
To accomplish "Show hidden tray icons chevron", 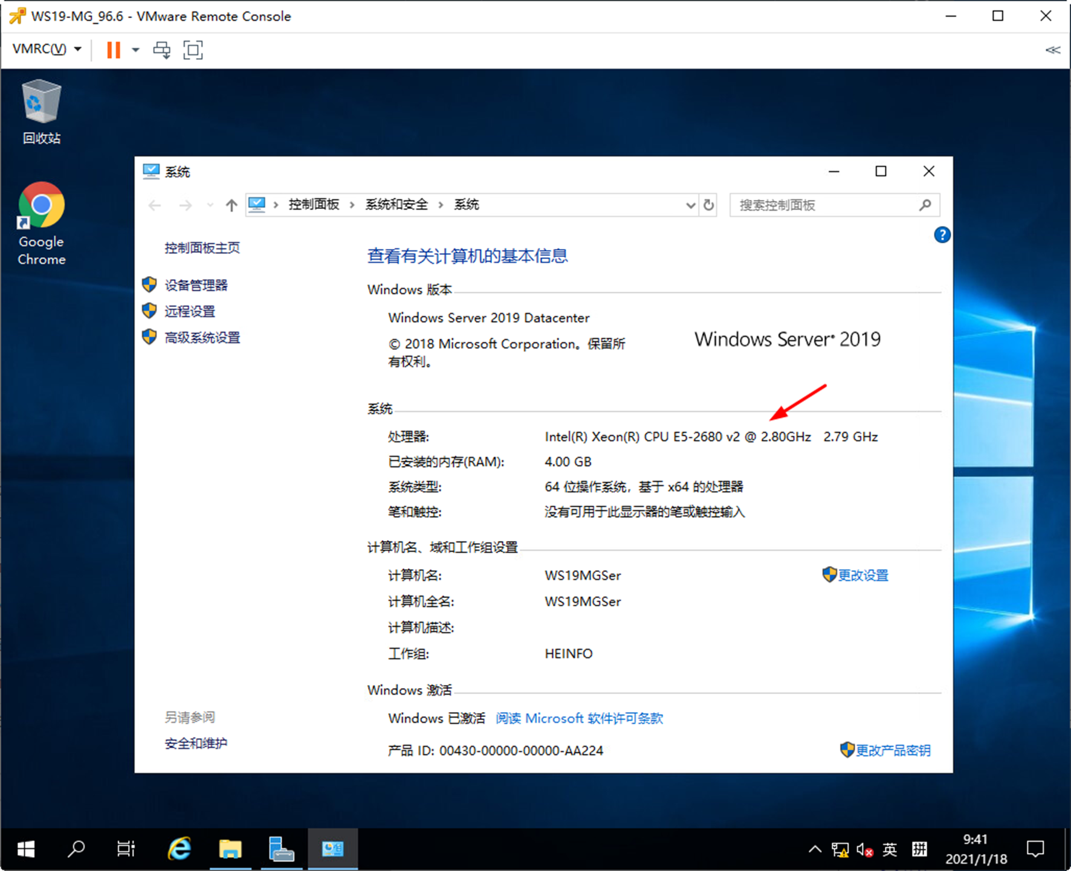I will pyautogui.click(x=815, y=849).
